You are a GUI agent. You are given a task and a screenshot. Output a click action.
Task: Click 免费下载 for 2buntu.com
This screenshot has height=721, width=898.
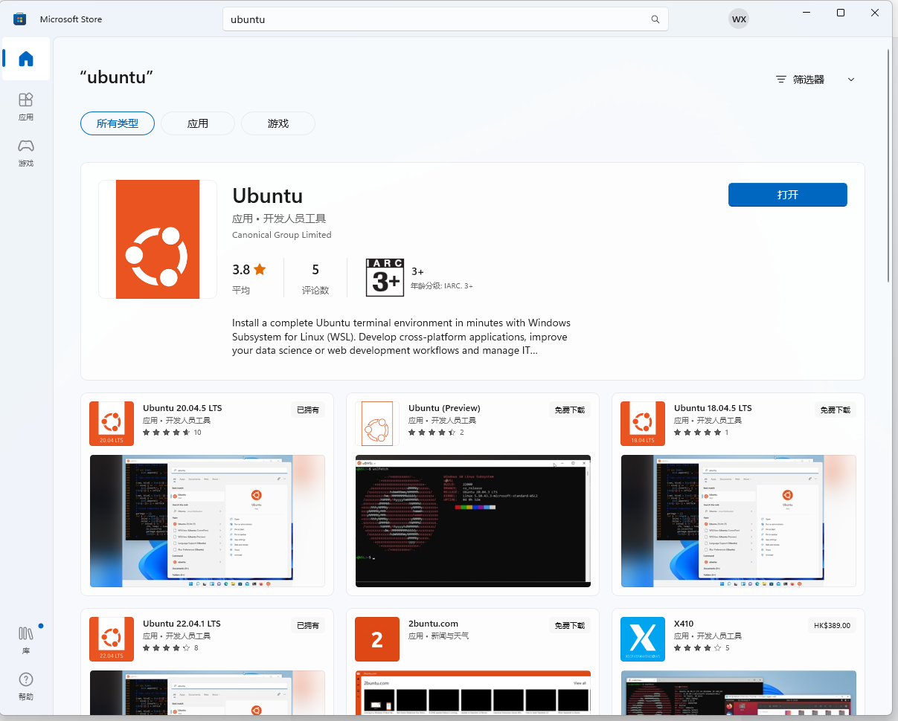point(570,625)
